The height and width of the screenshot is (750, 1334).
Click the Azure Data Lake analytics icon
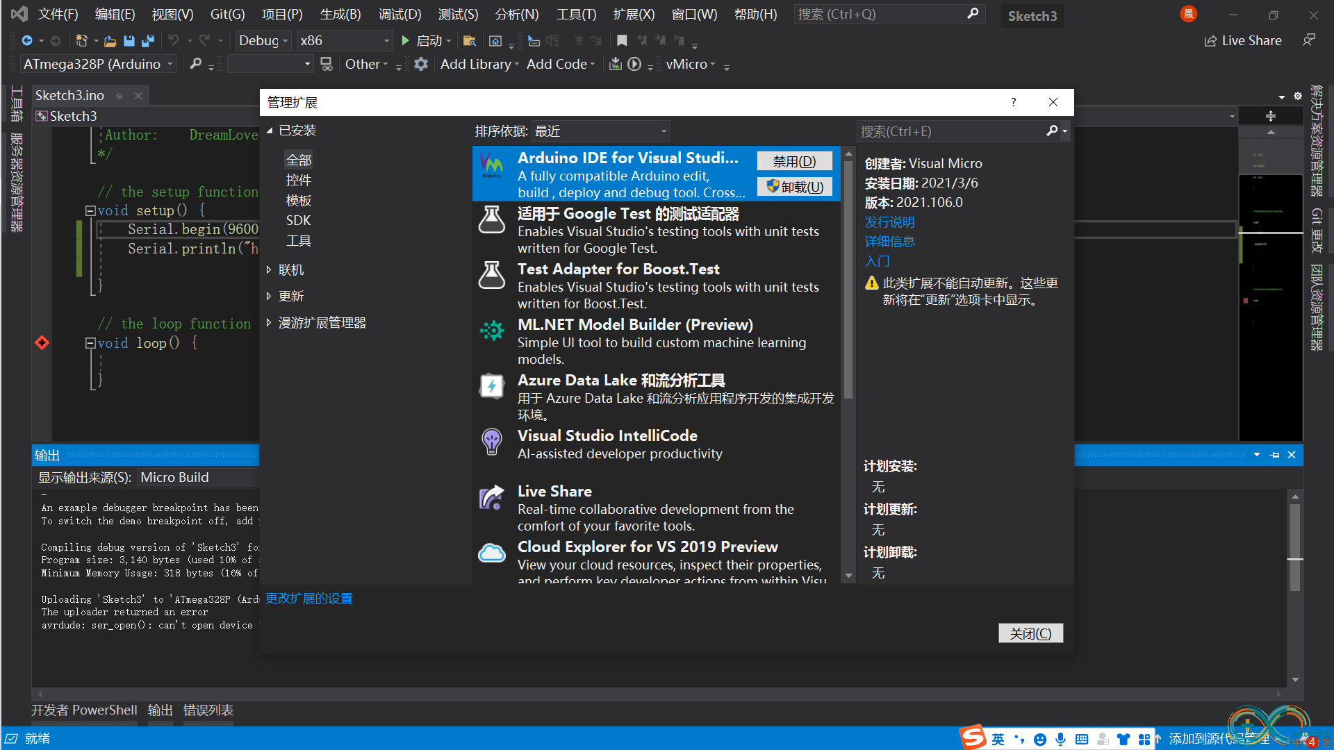(x=490, y=385)
